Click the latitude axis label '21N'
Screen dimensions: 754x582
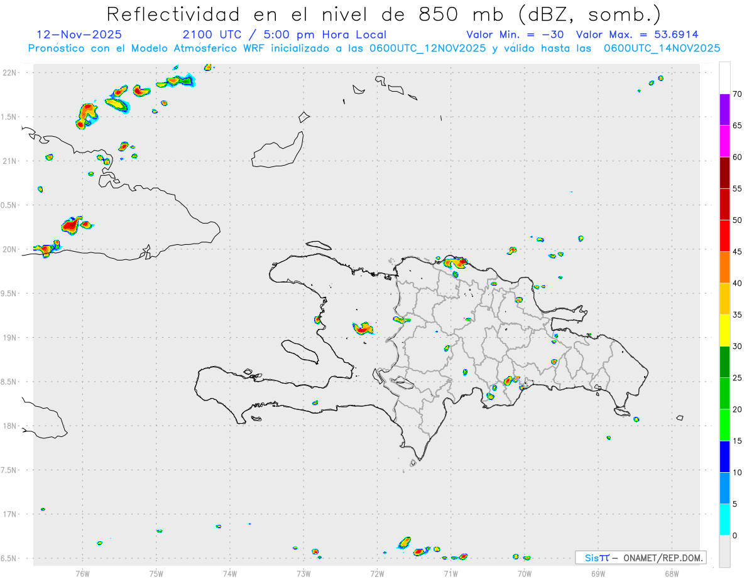pyautogui.click(x=10, y=161)
